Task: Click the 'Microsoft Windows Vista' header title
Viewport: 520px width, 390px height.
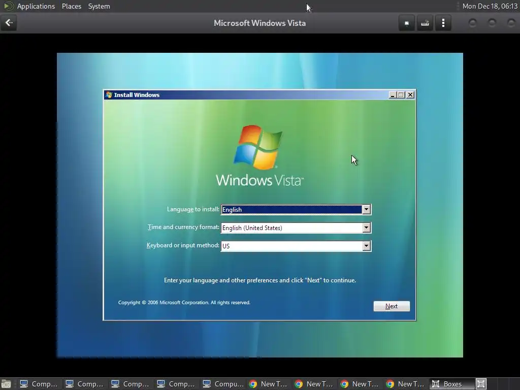Action: pos(259,23)
